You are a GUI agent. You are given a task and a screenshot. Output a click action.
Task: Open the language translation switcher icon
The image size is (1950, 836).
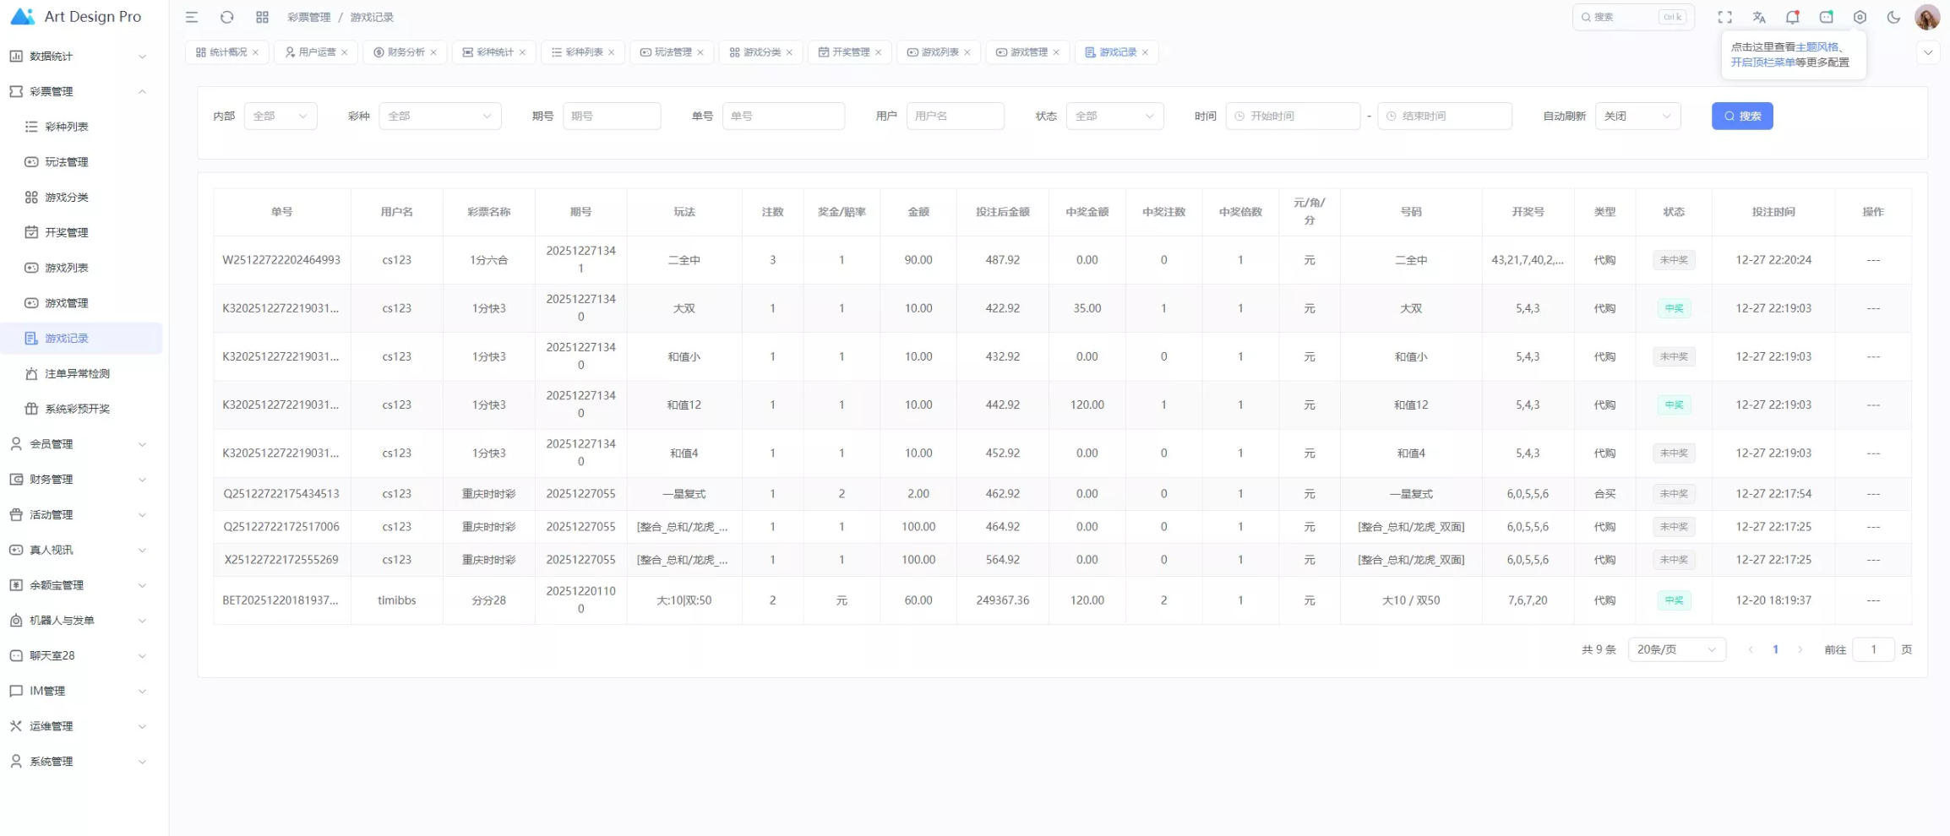pos(1758,17)
